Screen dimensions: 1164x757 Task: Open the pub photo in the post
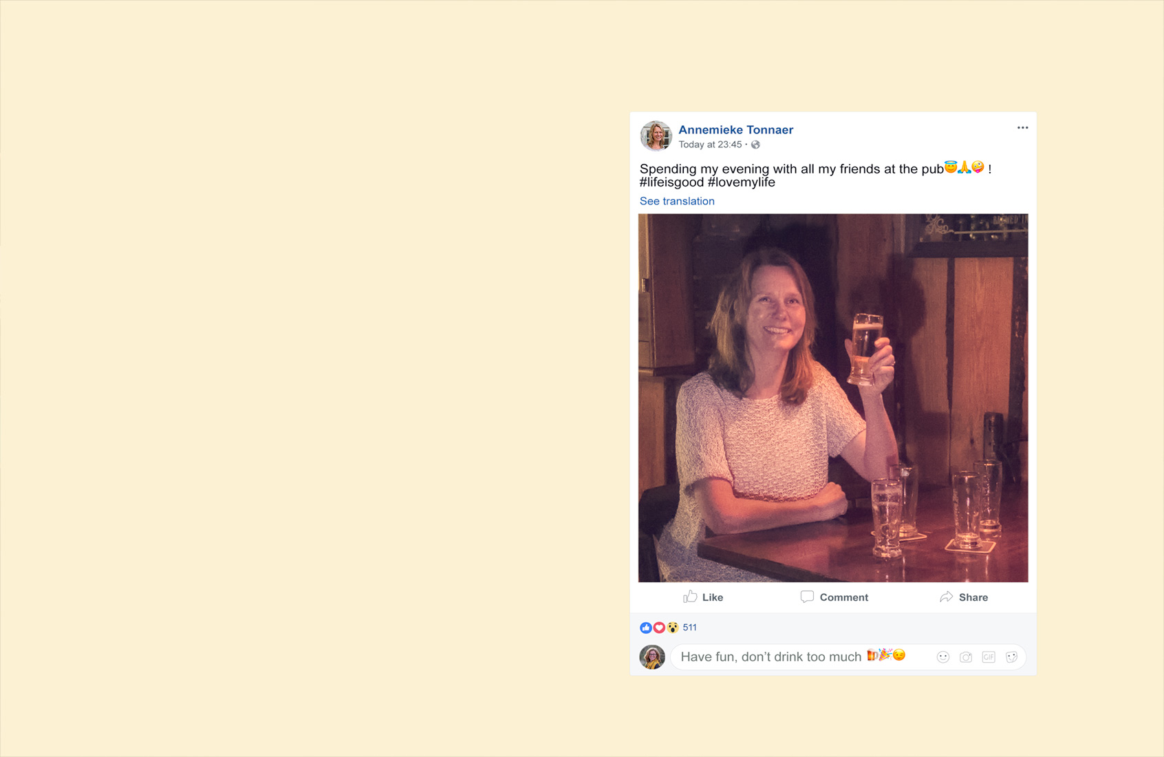pyautogui.click(x=833, y=398)
